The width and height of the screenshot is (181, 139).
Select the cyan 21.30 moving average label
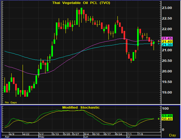[x=167, y=45]
